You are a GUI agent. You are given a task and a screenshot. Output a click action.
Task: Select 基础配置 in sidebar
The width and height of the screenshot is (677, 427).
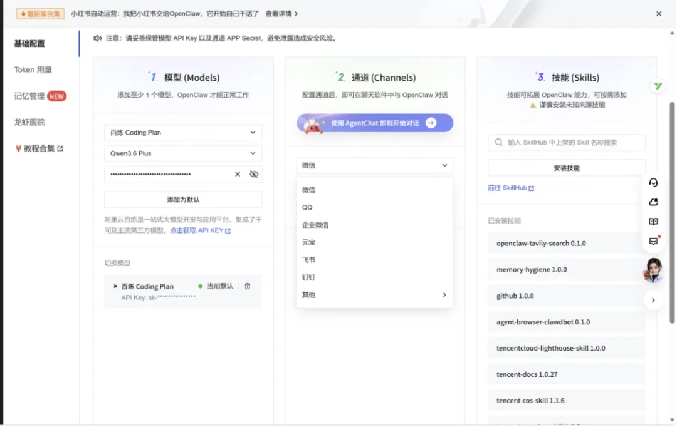click(29, 44)
